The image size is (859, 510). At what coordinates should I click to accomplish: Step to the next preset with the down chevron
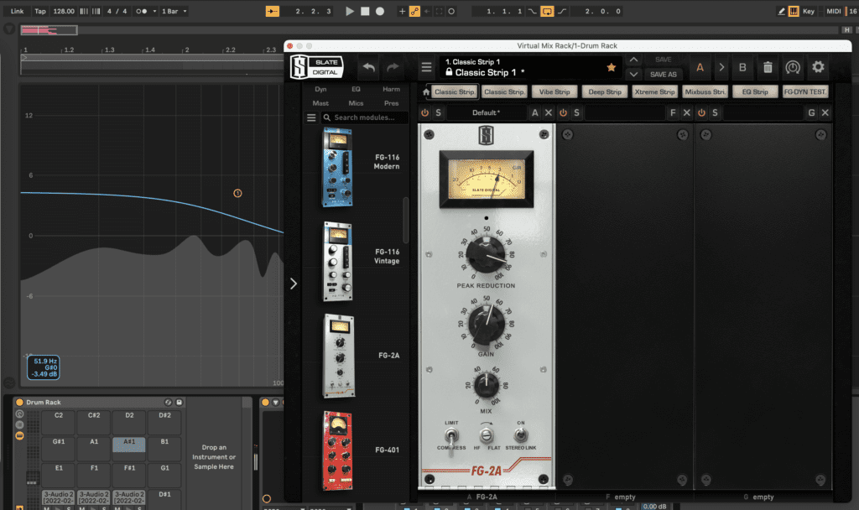pos(634,74)
